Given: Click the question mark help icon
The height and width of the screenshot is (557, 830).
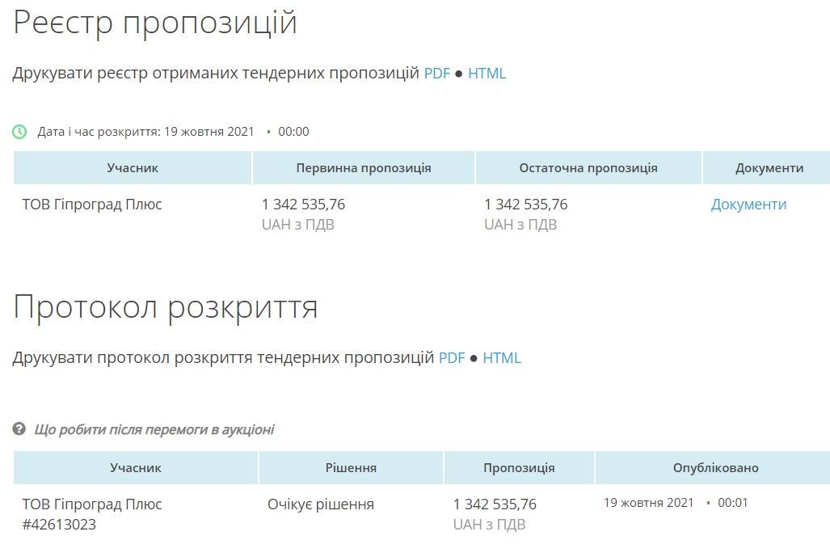Looking at the screenshot, I should coord(19,429).
